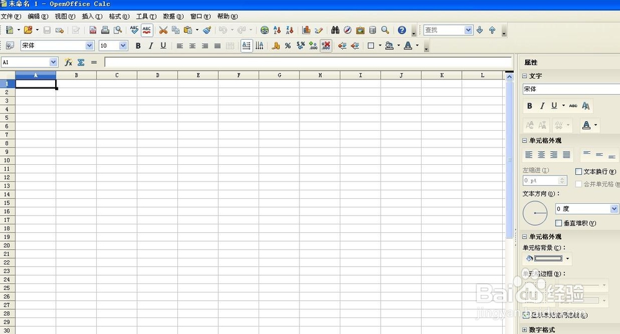This screenshot has width=620, height=334.
Task: Find next with the down arrow
Action: click(x=480, y=30)
